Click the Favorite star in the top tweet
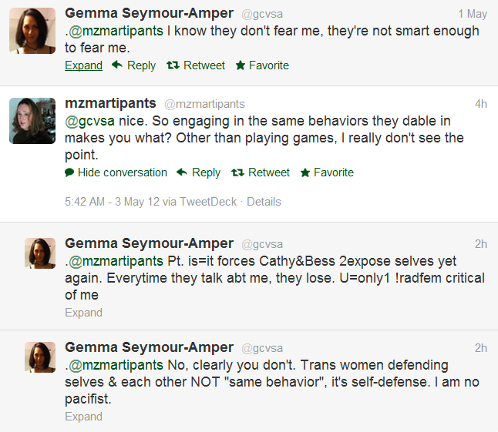The height and width of the screenshot is (432, 498). pyautogui.click(x=241, y=65)
